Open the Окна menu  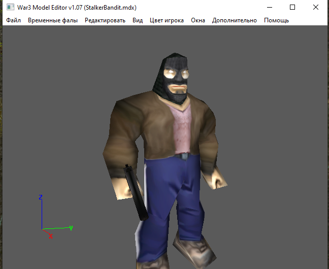click(198, 20)
